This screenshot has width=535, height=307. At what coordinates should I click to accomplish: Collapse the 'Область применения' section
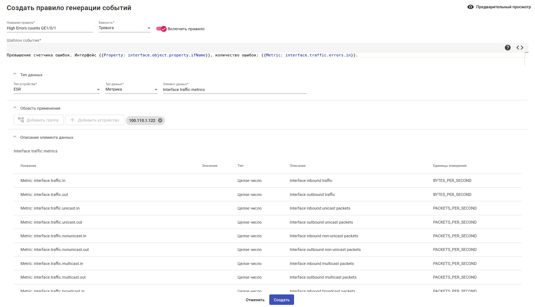coord(15,108)
